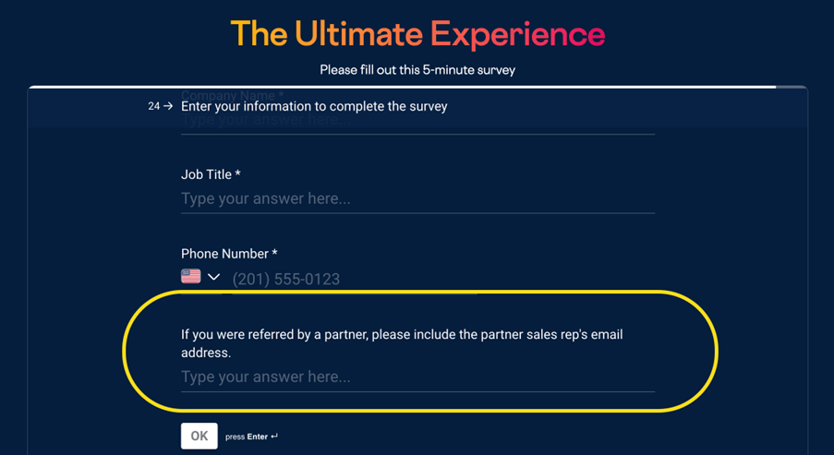Click the gray unfilled end of progress bar

click(x=792, y=87)
